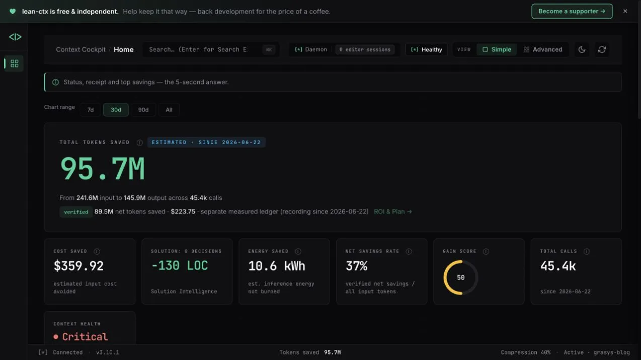Click version v3.10.1 in footer
The width and height of the screenshot is (641, 360).
click(x=107, y=352)
